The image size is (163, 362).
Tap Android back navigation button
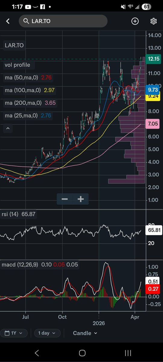click(37, 353)
